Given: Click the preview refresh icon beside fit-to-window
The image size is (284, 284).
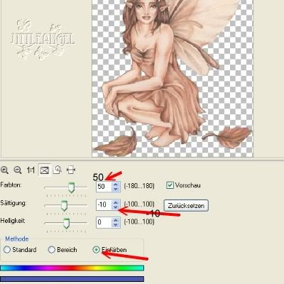Looking at the screenshot, I should 58,170.
